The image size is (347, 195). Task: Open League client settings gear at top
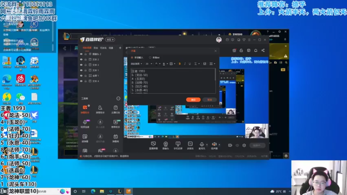coord(279,32)
